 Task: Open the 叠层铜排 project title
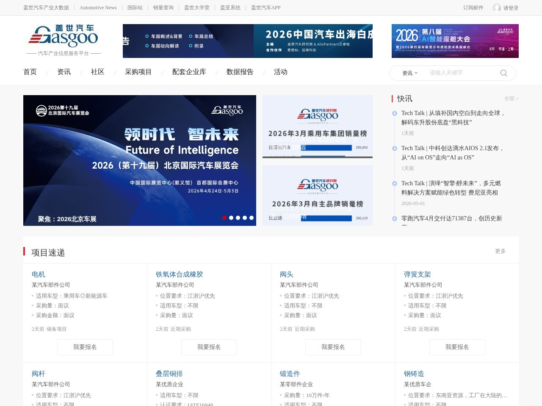(169, 374)
